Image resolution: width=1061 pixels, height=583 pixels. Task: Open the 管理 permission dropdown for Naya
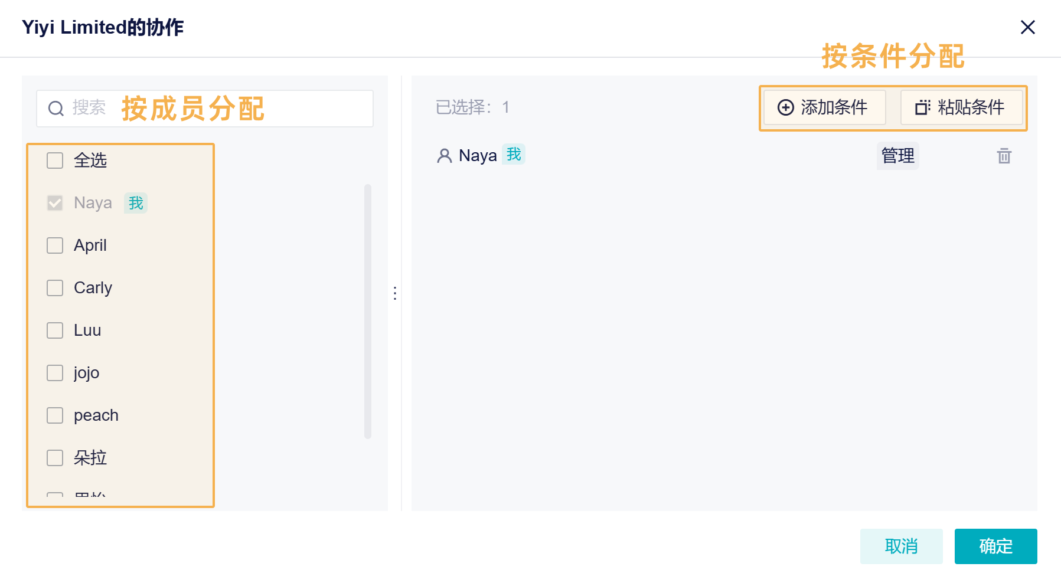[897, 156]
